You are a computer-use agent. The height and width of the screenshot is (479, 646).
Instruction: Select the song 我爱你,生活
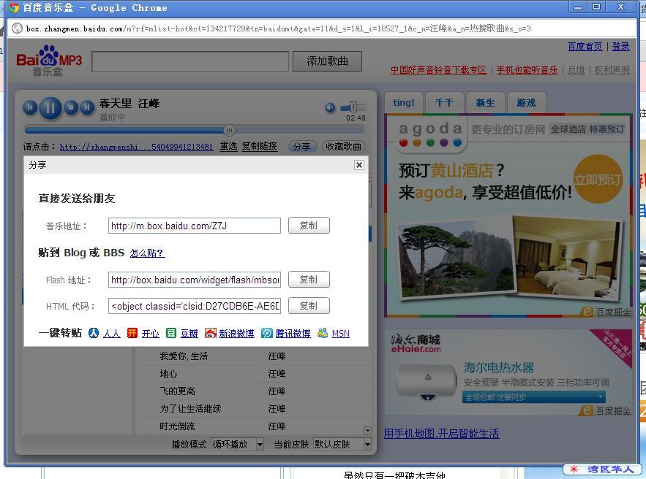(x=184, y=356)
